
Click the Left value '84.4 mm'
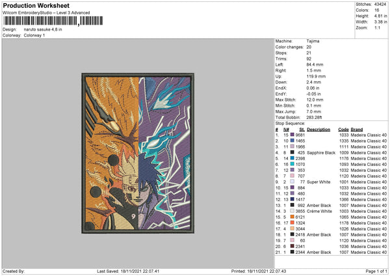click(x=315, y=64)
